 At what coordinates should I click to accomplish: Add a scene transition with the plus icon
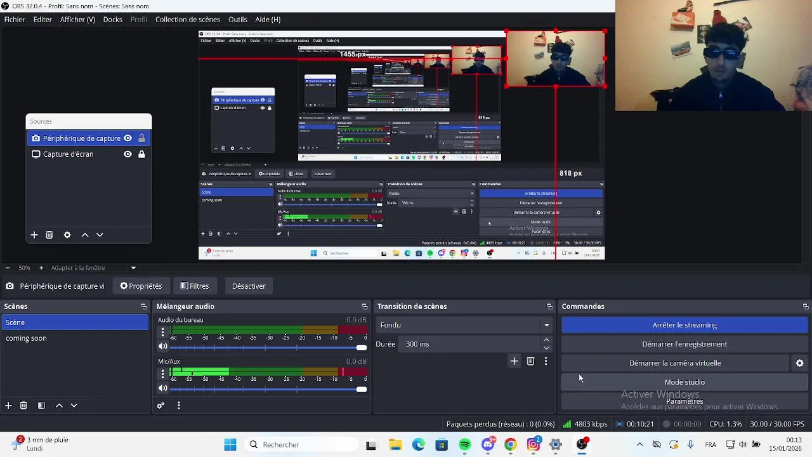pos(514,361)
